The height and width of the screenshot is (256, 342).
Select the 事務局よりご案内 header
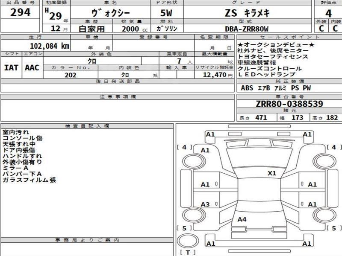[87, 240]
